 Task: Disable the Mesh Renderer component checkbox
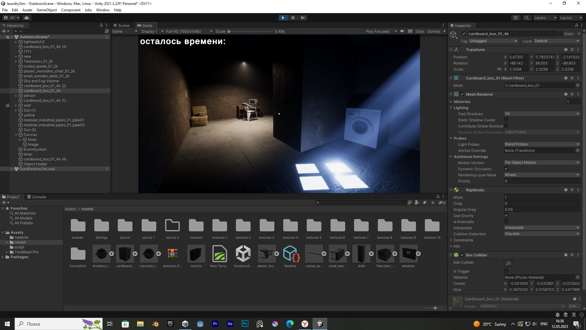462,94
